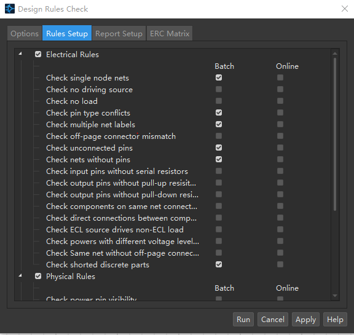This screenshot has height=335, width=354.
Task: Collapse the Electrical Rules tree node
Action: coord(20,53)
